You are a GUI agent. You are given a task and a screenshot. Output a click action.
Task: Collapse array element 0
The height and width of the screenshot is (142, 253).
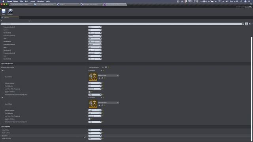2,71
